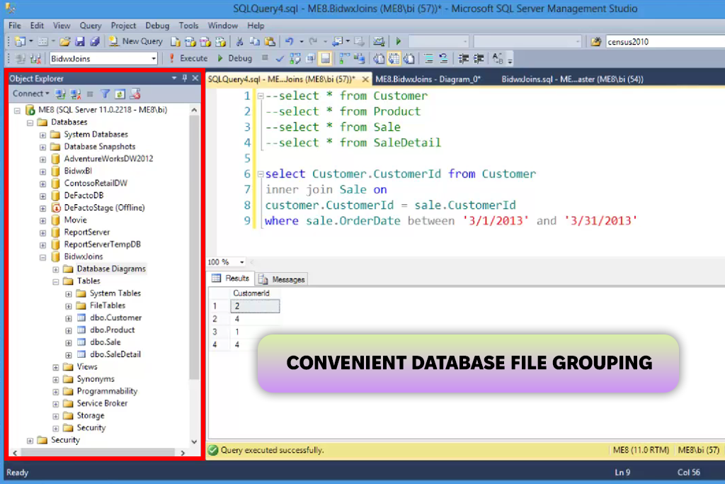Comment out the selected lines icon
Image resolution: width=725 pixels, height=484 pixels.
point(428,59)
